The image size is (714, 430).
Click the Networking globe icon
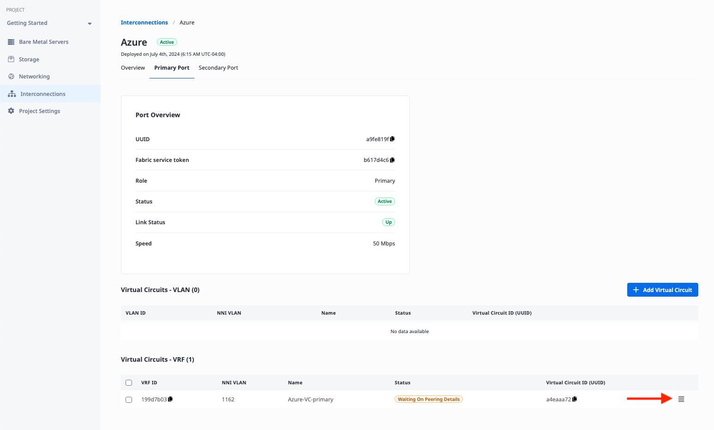[11, 77]
